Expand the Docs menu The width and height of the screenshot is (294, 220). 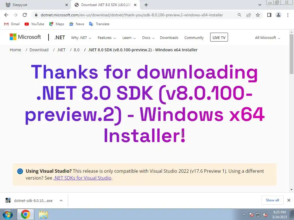[x=148, y=38]
